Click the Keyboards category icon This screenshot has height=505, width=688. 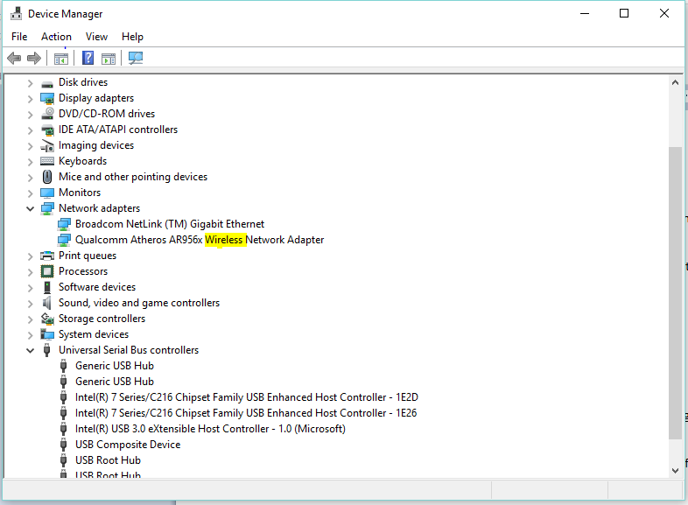[x=47, y=161]
